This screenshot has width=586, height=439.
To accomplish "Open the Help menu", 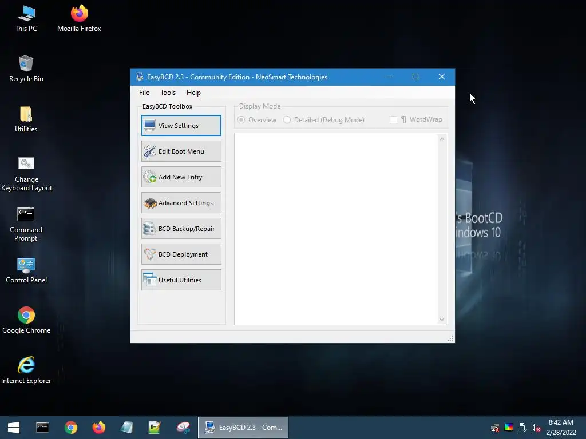I will 193,93.
